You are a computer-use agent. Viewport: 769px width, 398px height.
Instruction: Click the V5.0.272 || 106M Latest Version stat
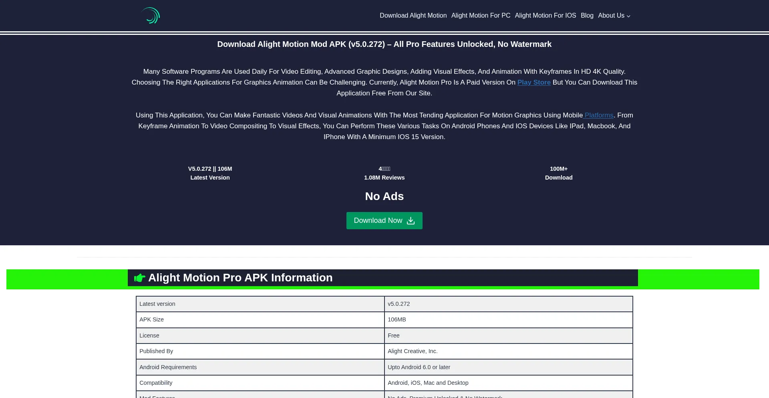(x=210, y=173)
